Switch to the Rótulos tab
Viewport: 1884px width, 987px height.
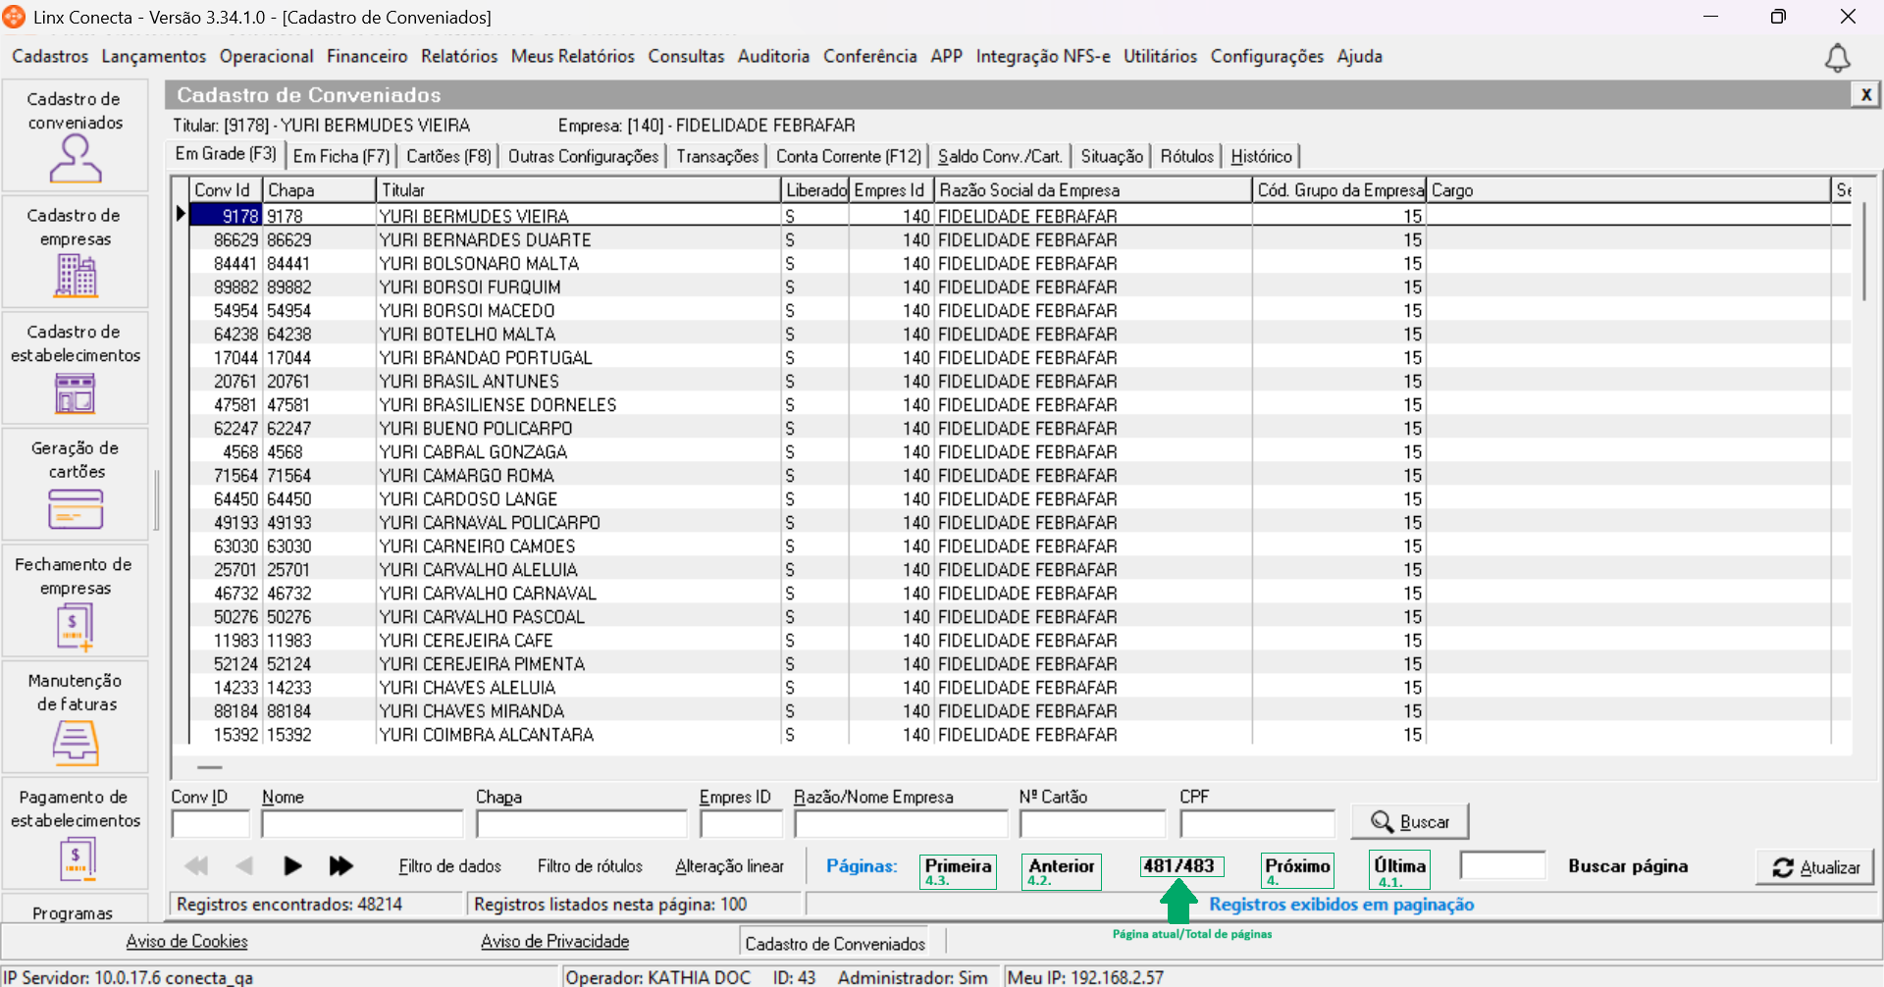click(1186, 156)
